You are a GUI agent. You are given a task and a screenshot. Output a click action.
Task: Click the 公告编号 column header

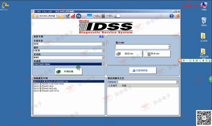(x=114, y=86)
